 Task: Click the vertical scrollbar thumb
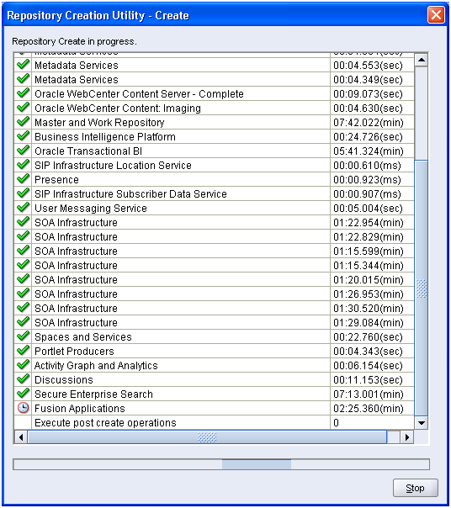pyautogui.click(x=422, y=288)
